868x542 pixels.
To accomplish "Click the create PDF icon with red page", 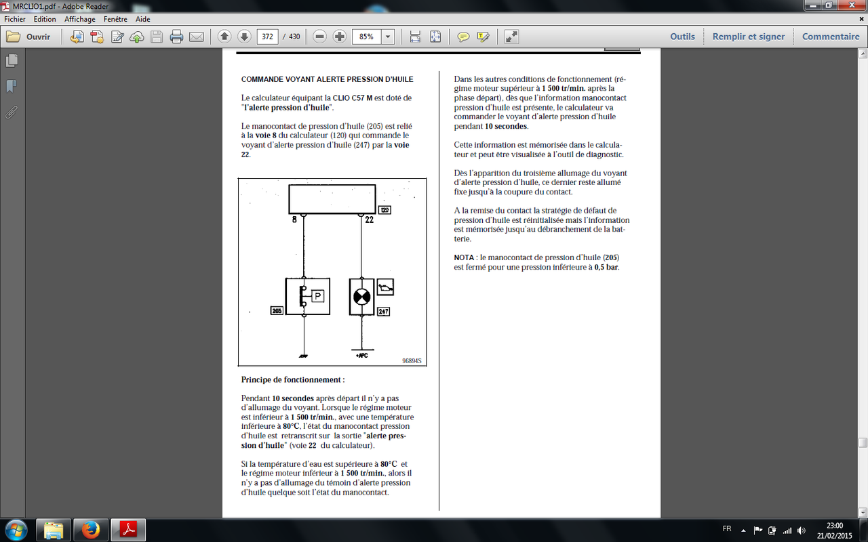I will [97, 37].
